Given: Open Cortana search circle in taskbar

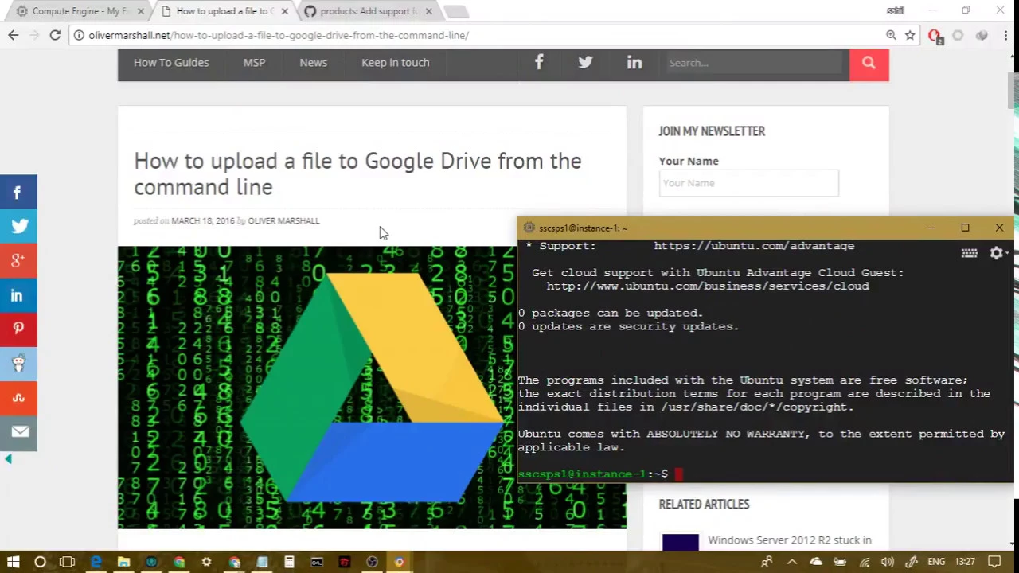Looking at the screenshot, I should [x=40, y=562].
